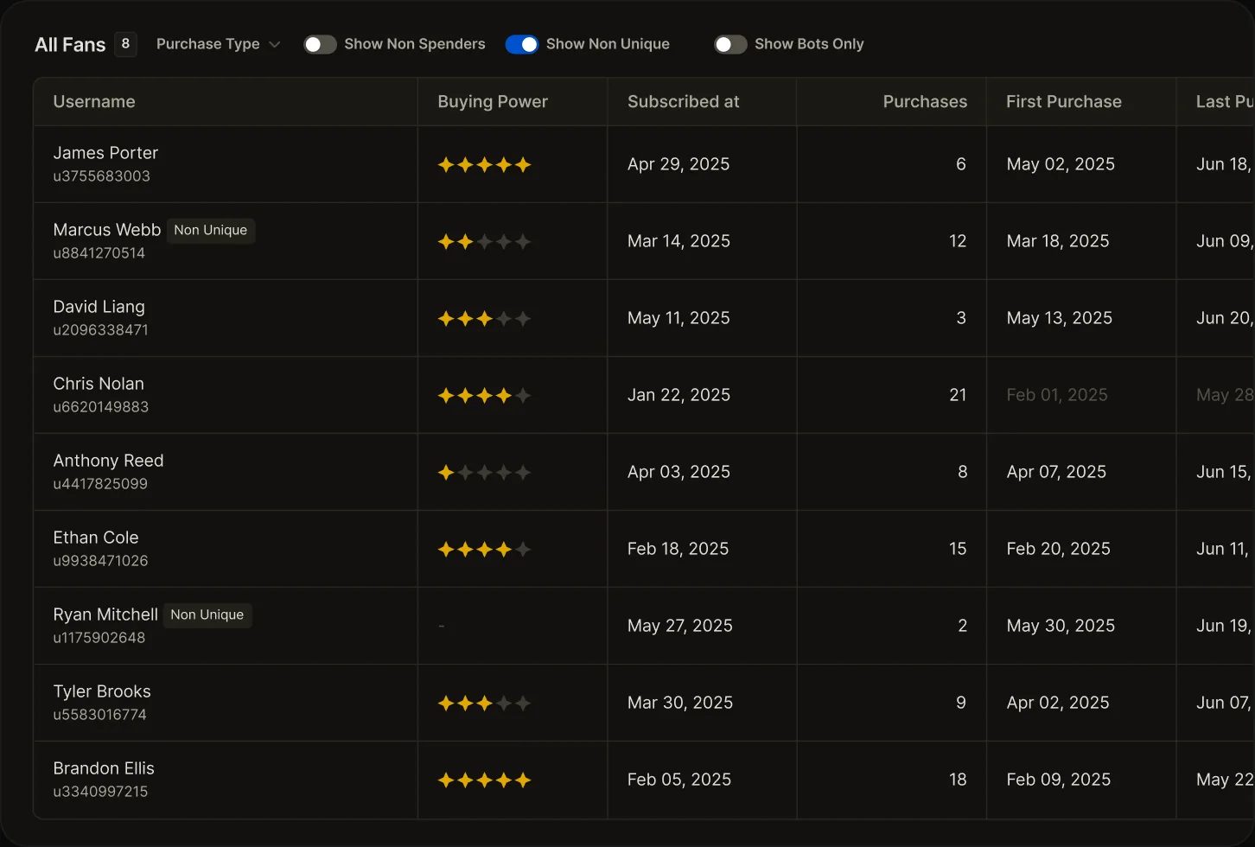Click the First Purchase column header

pos(1064,102)
